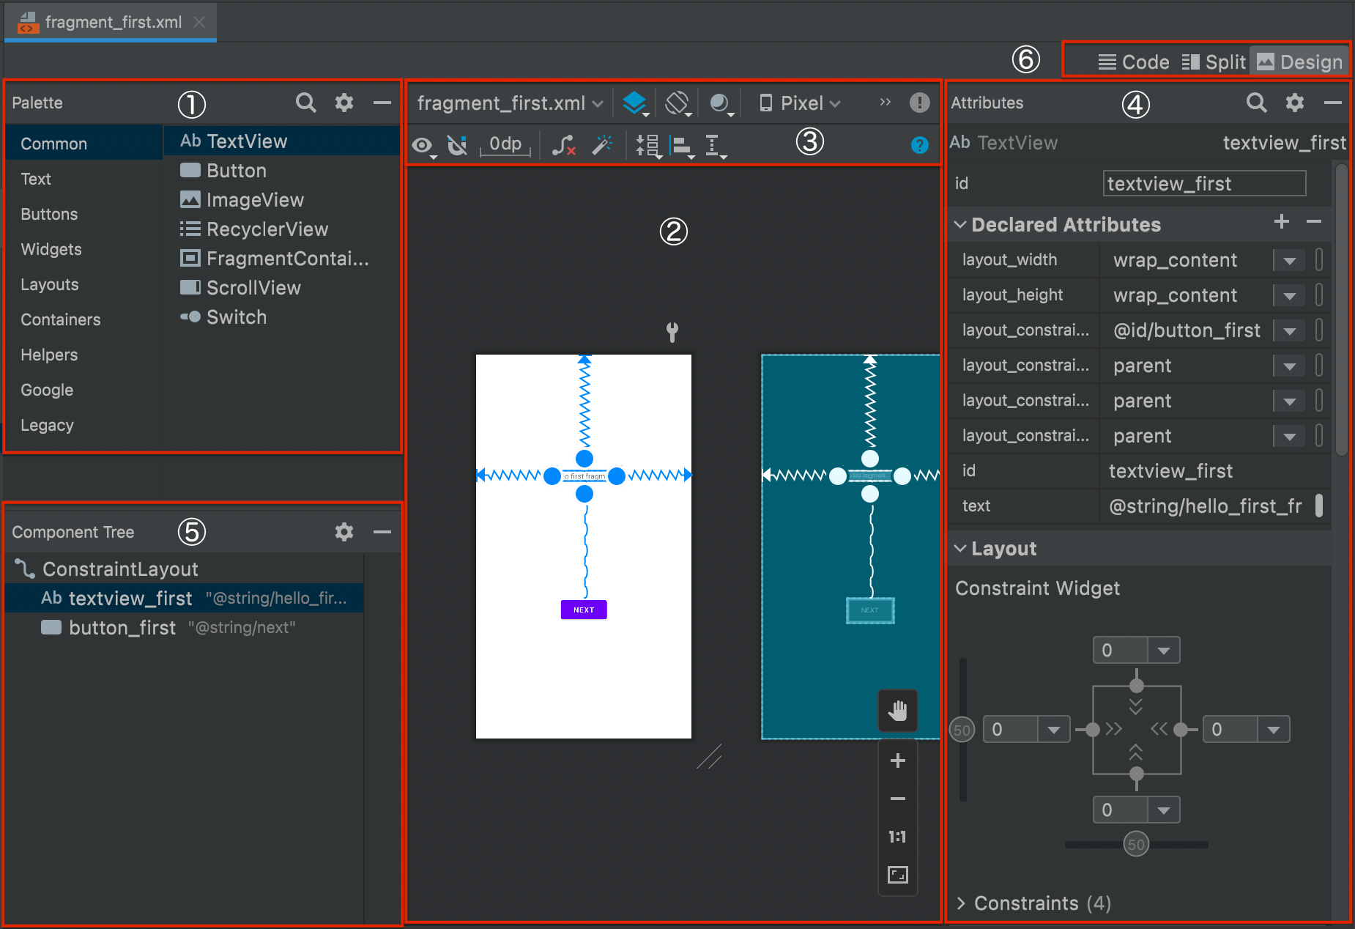Open the night mode selector icon
Image resolution: width=1355 pixels, height=929 pixels.
click(x=721, y=103)
